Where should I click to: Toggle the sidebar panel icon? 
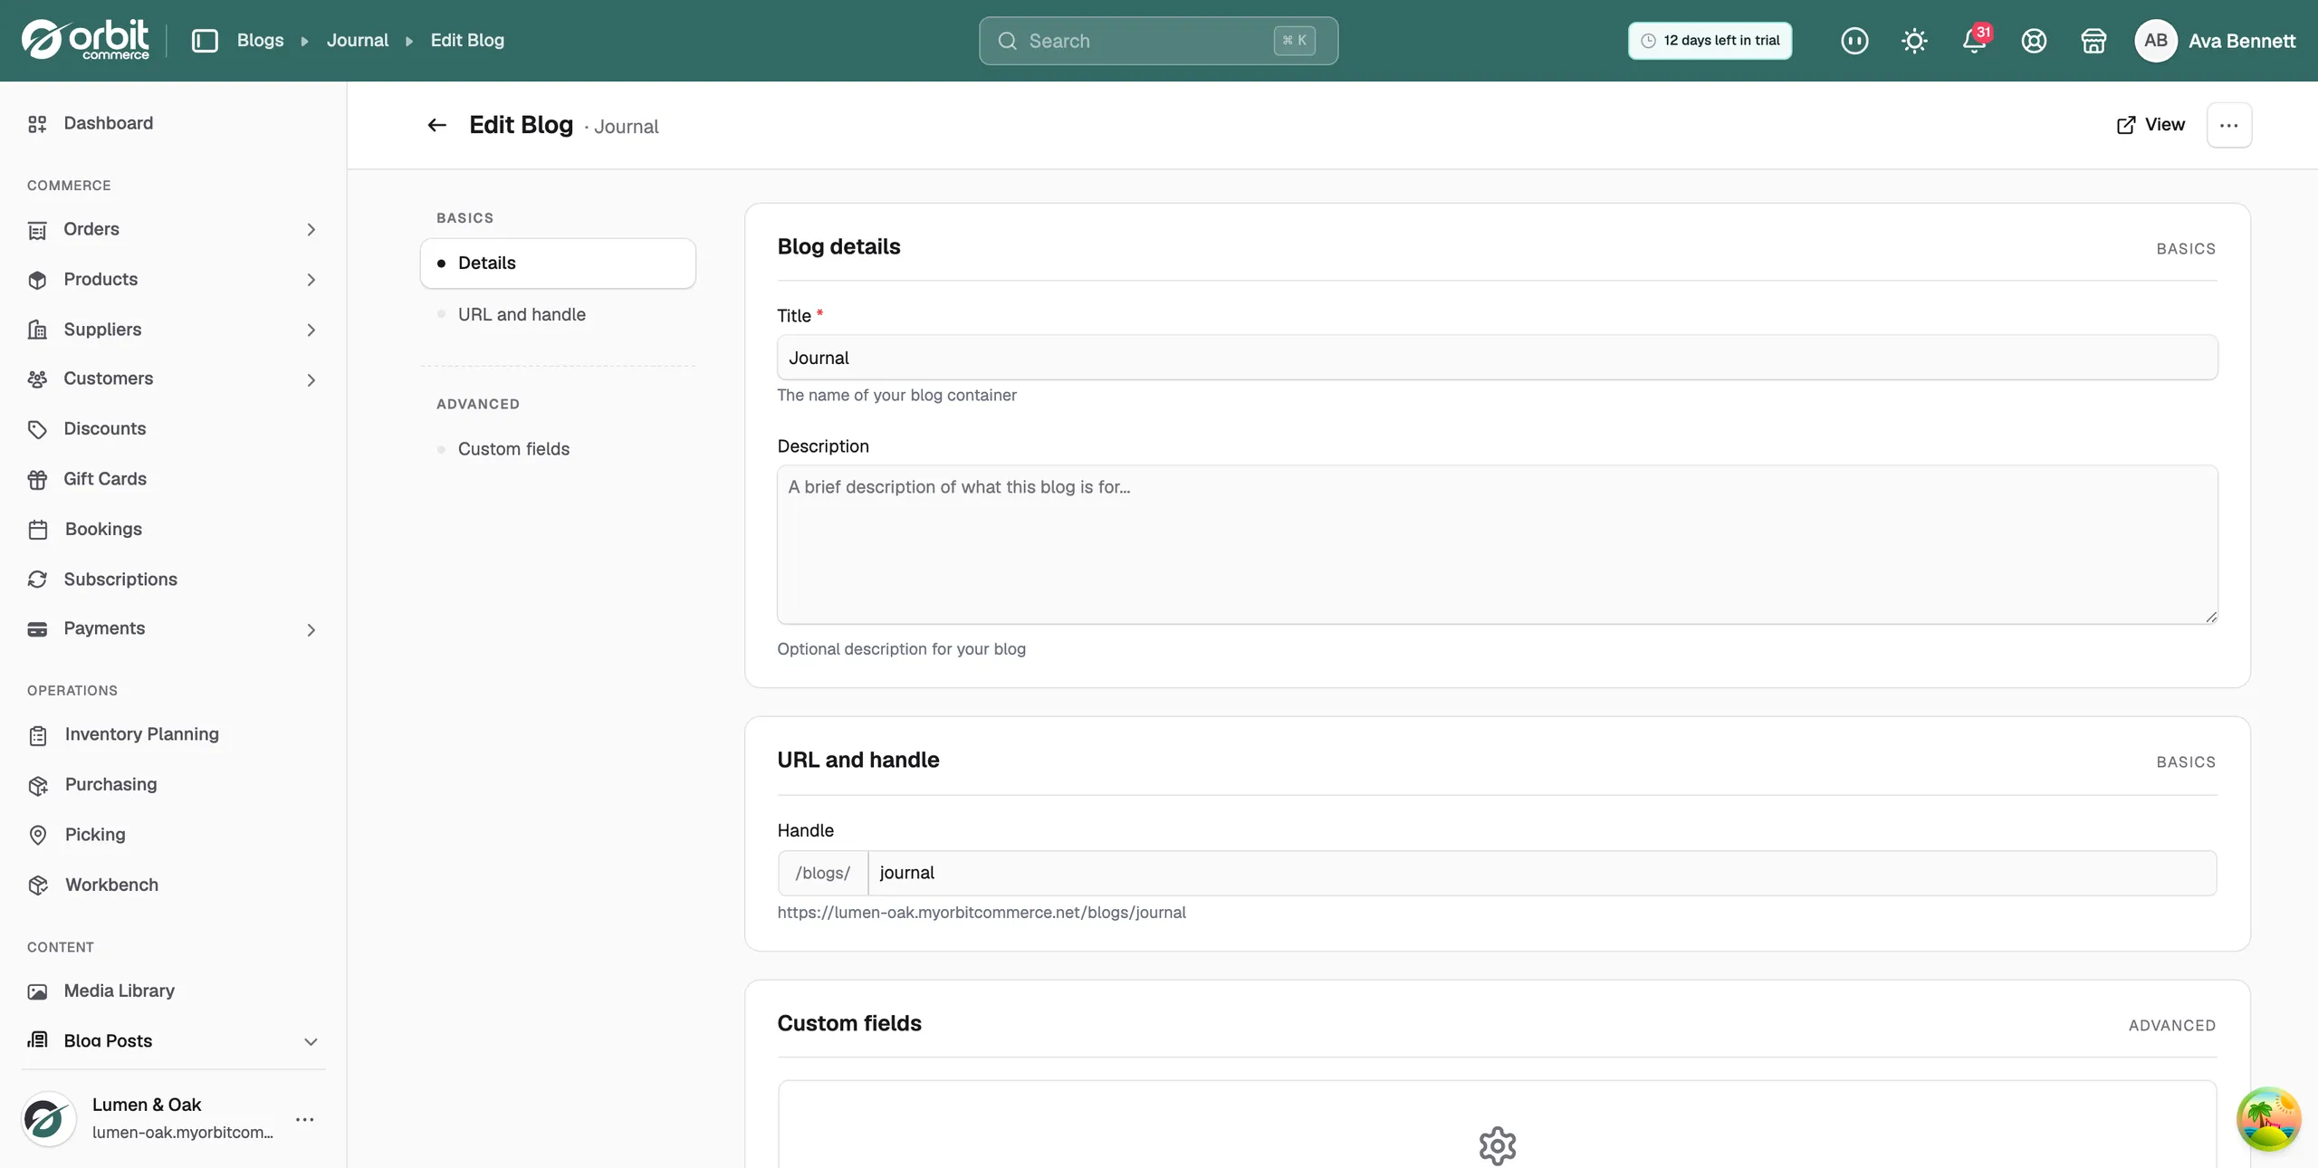[205, 41]
